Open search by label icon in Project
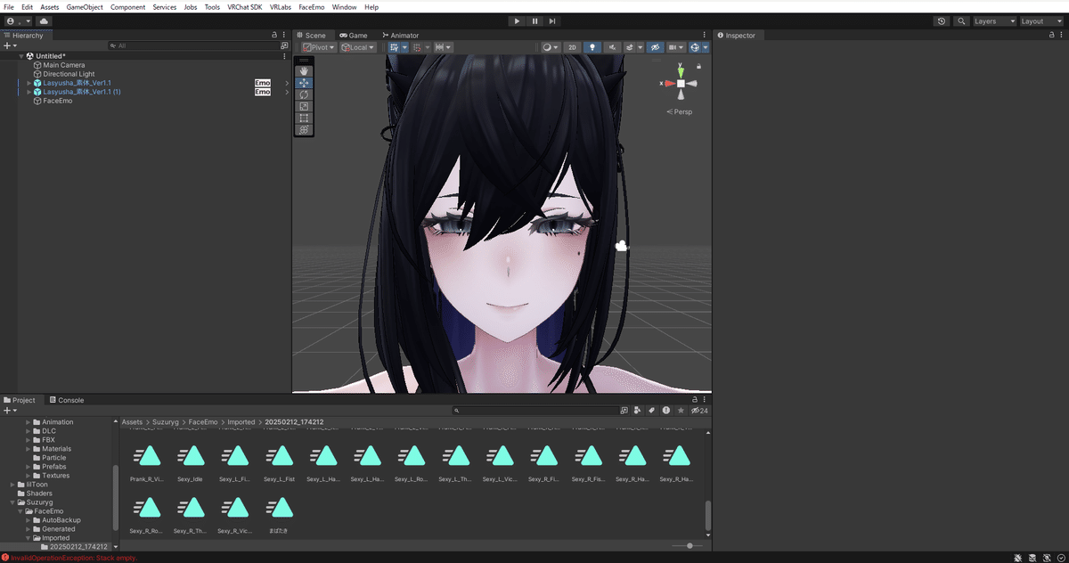The height and width of the screenshot is (563, 1069). (x=652, y=411)
